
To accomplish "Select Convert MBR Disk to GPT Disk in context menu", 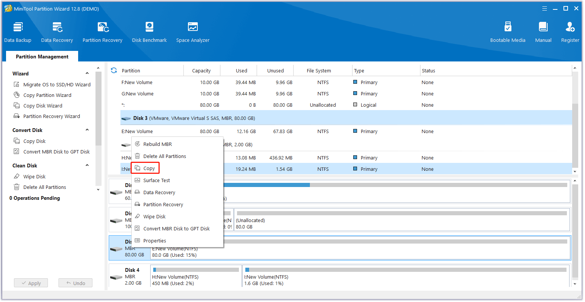I will tap(176, 229).
